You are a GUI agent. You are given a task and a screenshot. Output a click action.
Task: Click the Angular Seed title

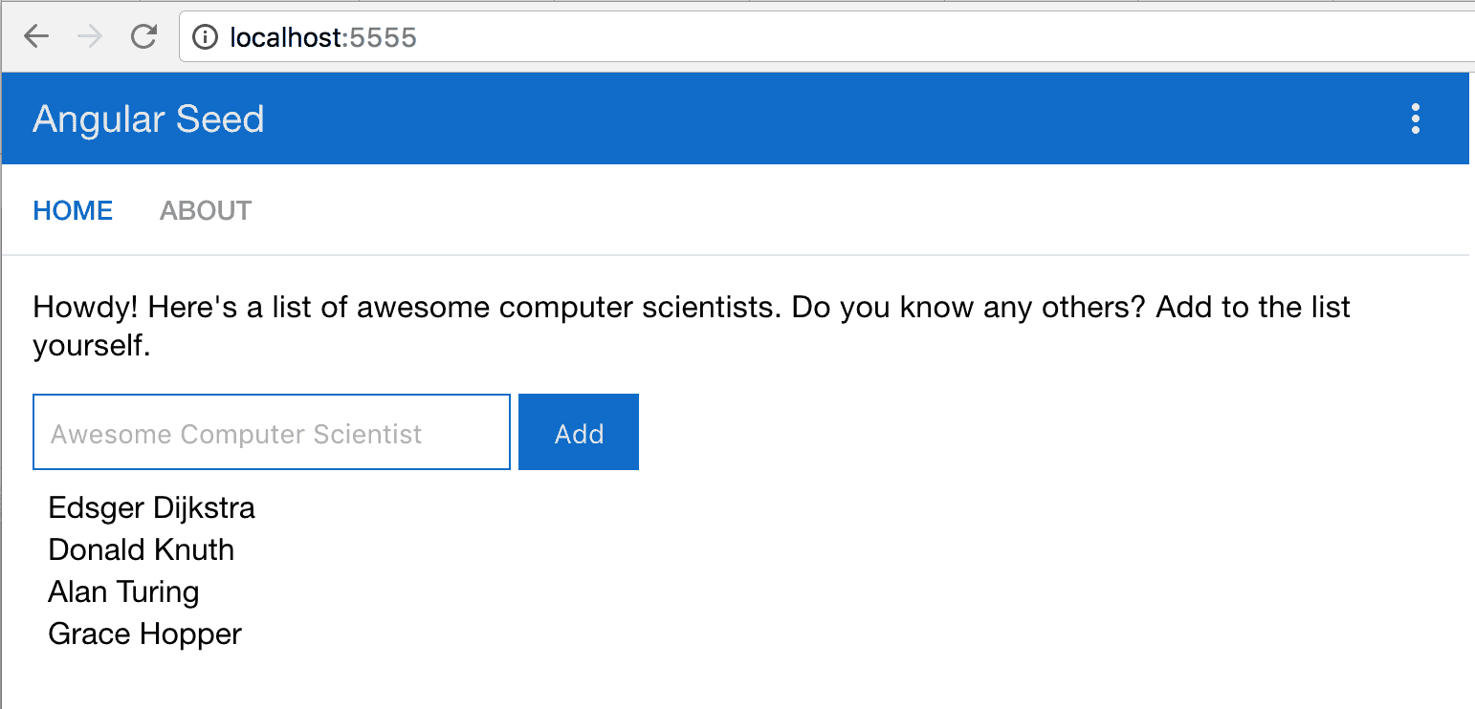point(148,118)
